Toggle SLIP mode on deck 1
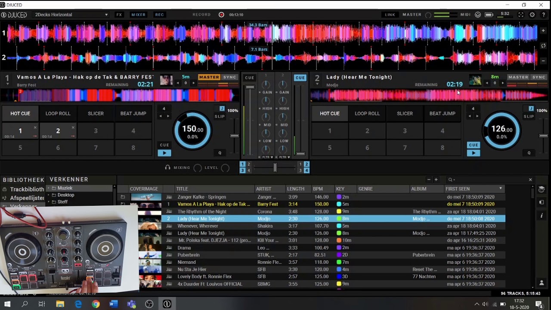This screenshot has height=310, width=551. coord(220,116)
